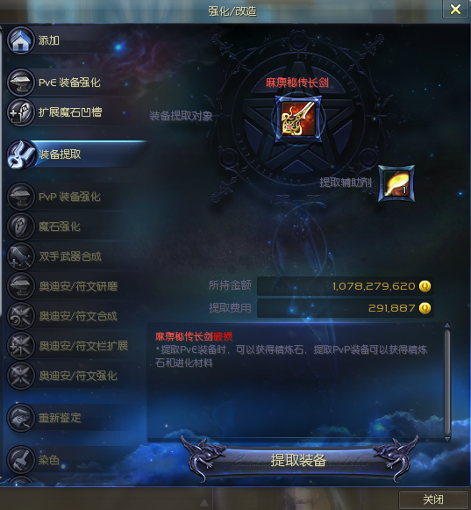This screenshot has height=510, width=471.
Task: Select the PvP 装备强化 anvil icon
Action: tap(21, 197)
